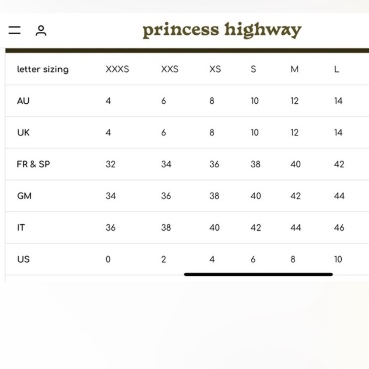Select GM value 34 under XXXS
369x369 pixels.
click(111, 196)
